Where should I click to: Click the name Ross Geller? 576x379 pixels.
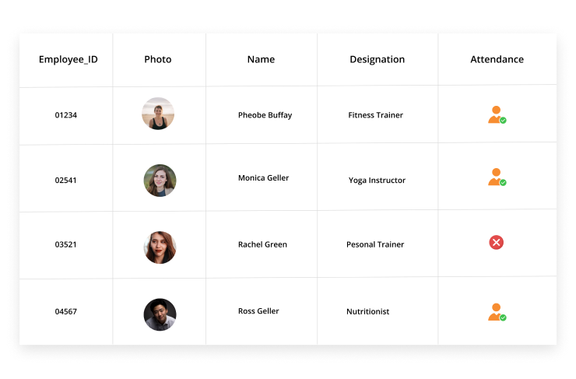(x=258, y=311)
